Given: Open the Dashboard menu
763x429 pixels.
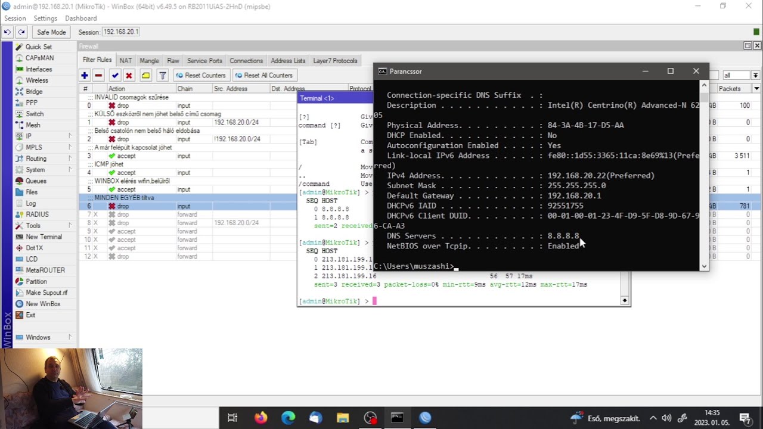Looking at the screenshot, I should [x=81, y=18].
